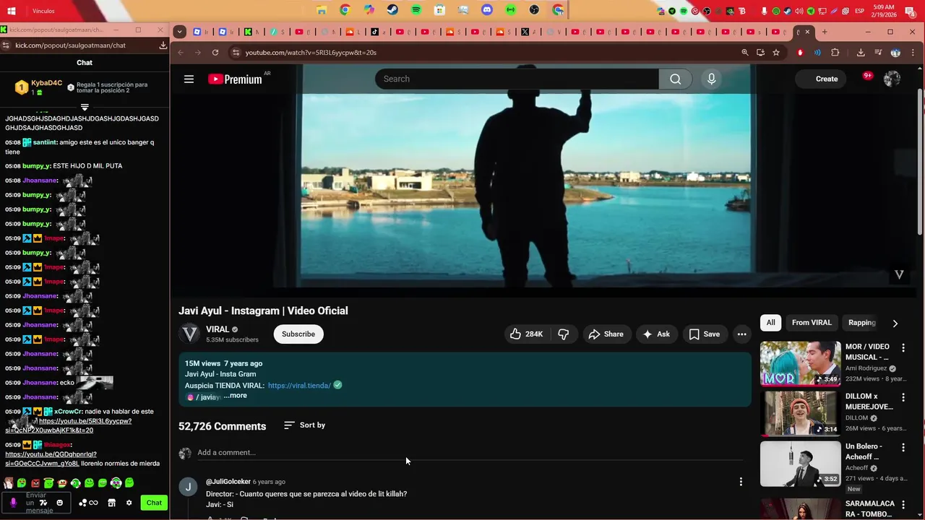Screen dimensions: 925x520
Task: Click the YouTube search input field
Action: [x=517, y=79]
